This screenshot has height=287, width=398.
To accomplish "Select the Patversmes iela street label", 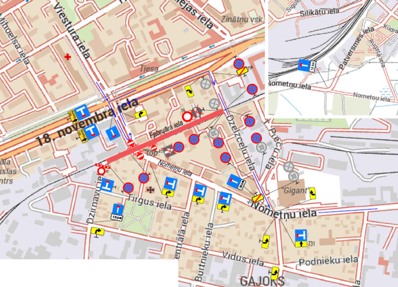I will 357,48.
